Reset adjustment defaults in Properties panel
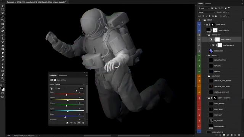Image resolution: width=244 pixels, height=137 pixels. coord(75,123)
